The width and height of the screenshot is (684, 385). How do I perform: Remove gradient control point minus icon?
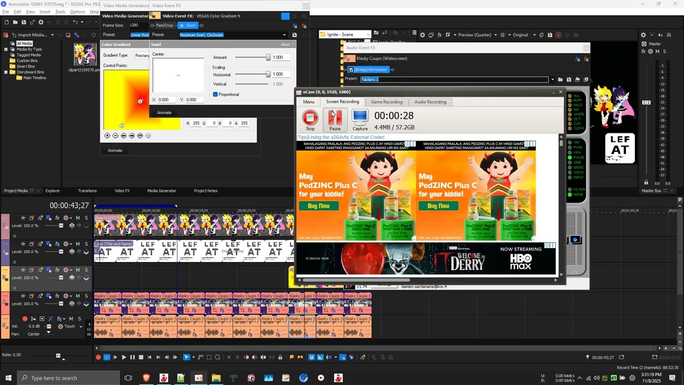click(115, 136)
